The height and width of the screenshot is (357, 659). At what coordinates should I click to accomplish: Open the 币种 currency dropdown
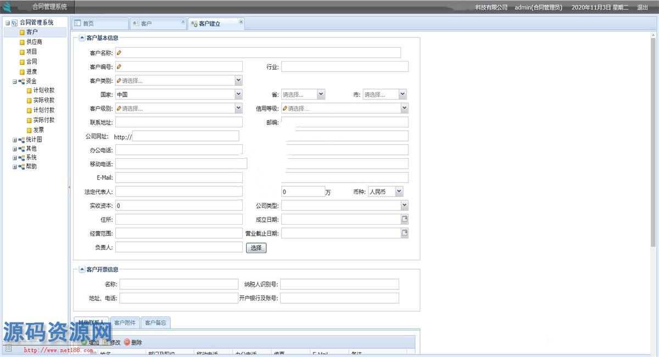pyautogui.click(x=399, y=192)
